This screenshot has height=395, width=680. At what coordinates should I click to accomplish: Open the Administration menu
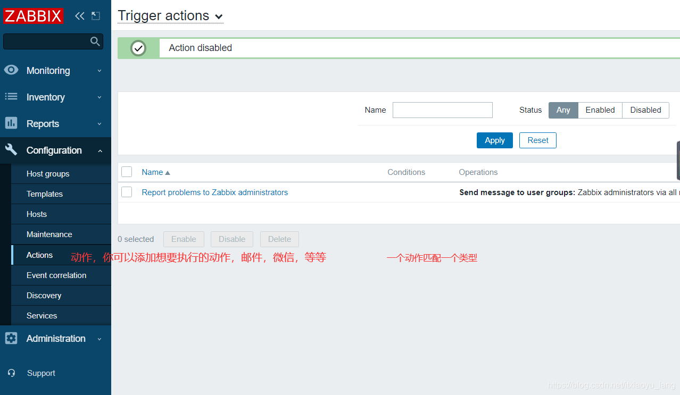click(55, 338)
